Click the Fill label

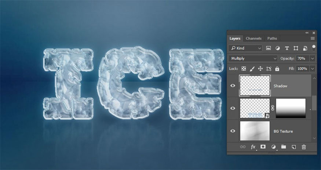(x=292, y=69)
